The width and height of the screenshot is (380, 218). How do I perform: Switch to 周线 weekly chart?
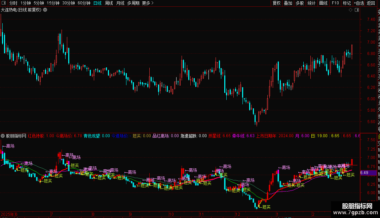pyautogui.click(x=109, y=3)
